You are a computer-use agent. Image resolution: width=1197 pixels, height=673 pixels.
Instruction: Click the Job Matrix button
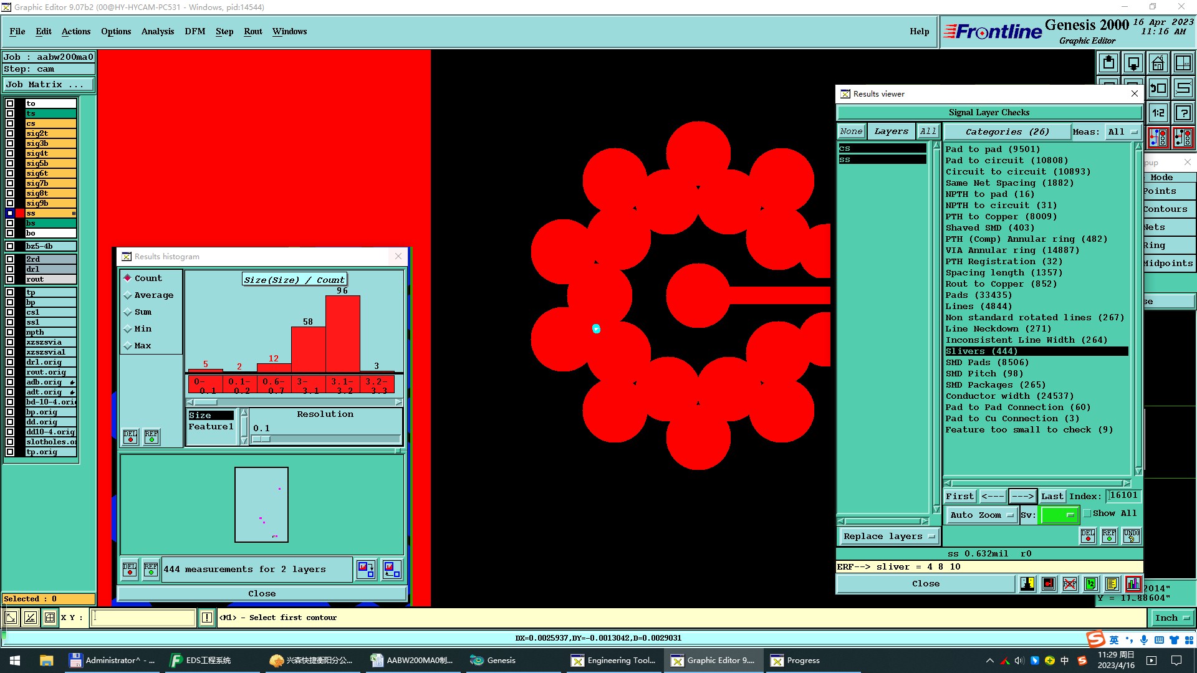[x=49, y=85]
